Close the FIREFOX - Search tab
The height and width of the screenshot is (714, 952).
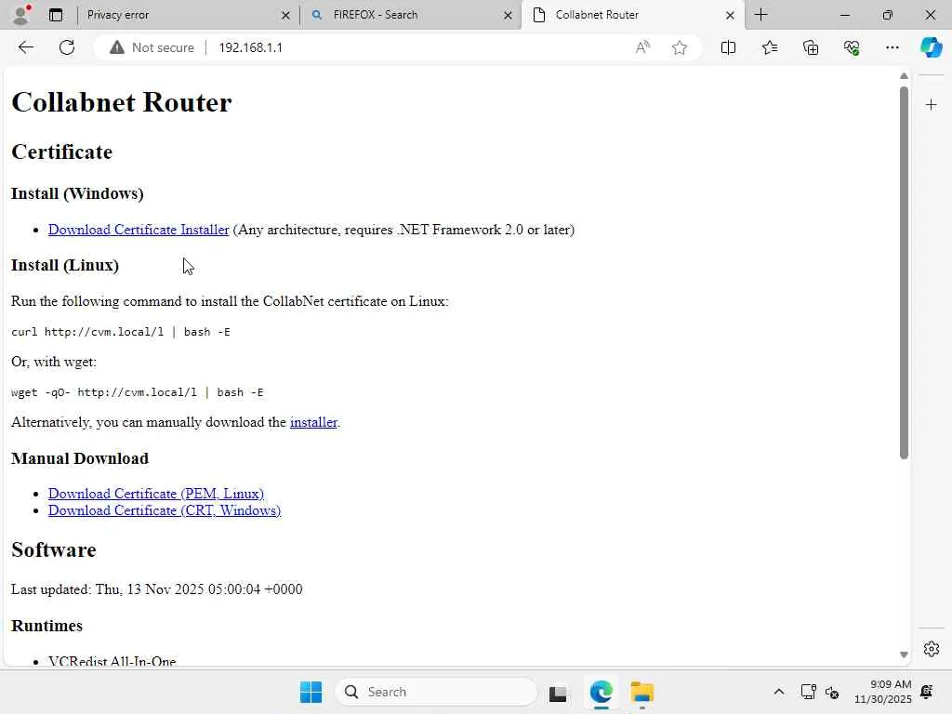pos(508,15)
